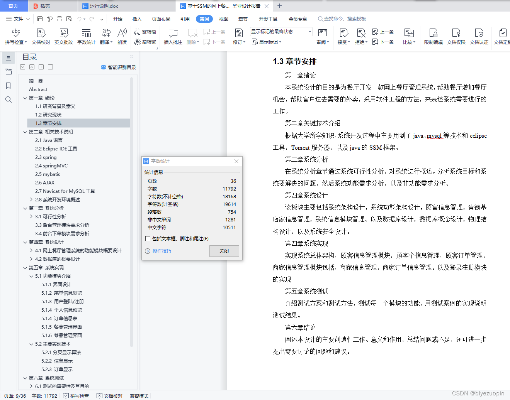This screenshot has height=400, width=510.
Task: Click the command search box (查找命令)
Action: [342, 19]
